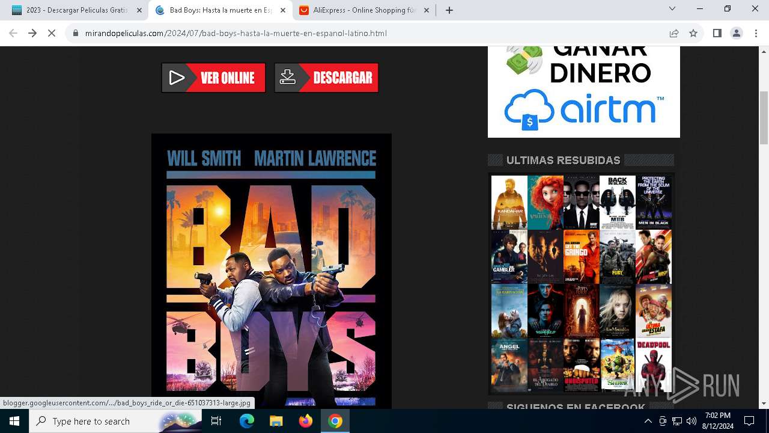Click the page vertical scrollbar thumb
This screenshot has width=769, height=433.
(764, 118)
